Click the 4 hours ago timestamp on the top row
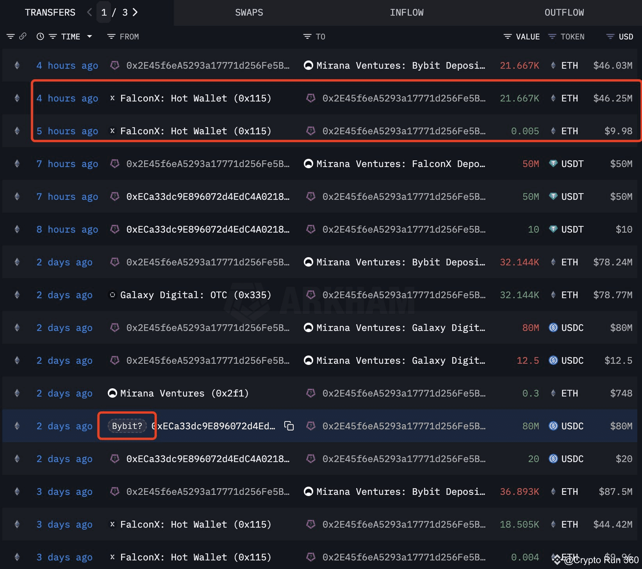The image size is (642, 569). point(67,65)
